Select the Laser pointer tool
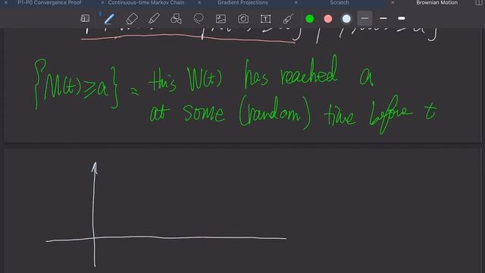Image resolution: width=485 pixels, height=273 pixels. 288,18
